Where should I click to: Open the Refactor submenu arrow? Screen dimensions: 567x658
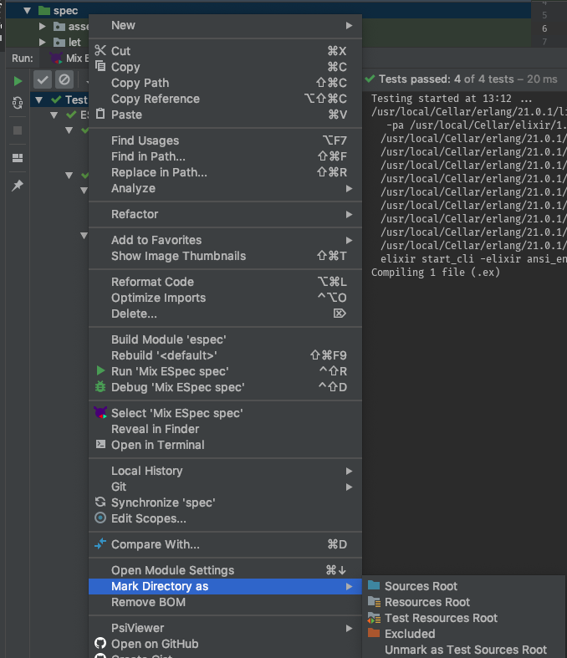pos(349,214)
